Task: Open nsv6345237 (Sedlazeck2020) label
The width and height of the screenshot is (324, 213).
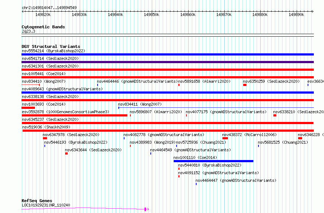Action: [50, 119]
